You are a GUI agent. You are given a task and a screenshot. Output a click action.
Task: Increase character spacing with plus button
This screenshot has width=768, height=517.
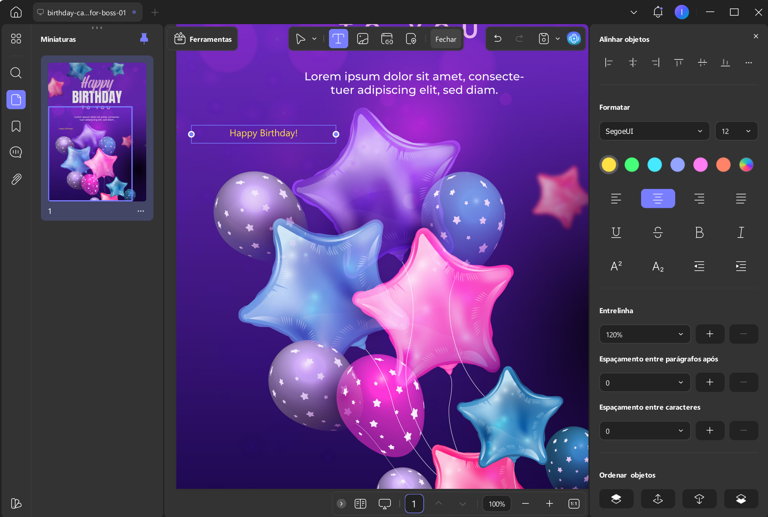click(710, 431)
